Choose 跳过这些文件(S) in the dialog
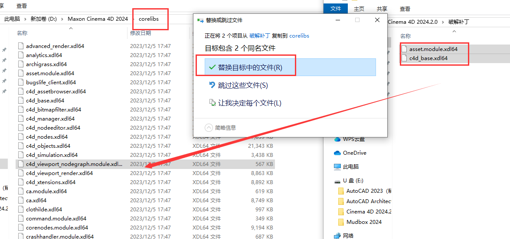This screenshot has width=510, height=239. tap(243, 85)
